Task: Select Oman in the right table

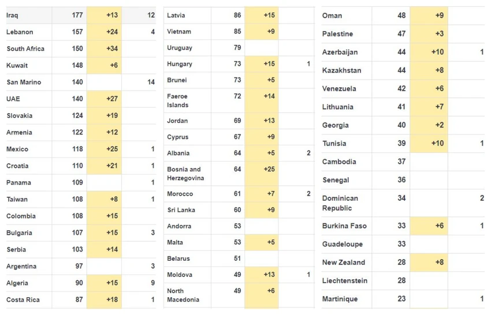Action: point(332,16)
